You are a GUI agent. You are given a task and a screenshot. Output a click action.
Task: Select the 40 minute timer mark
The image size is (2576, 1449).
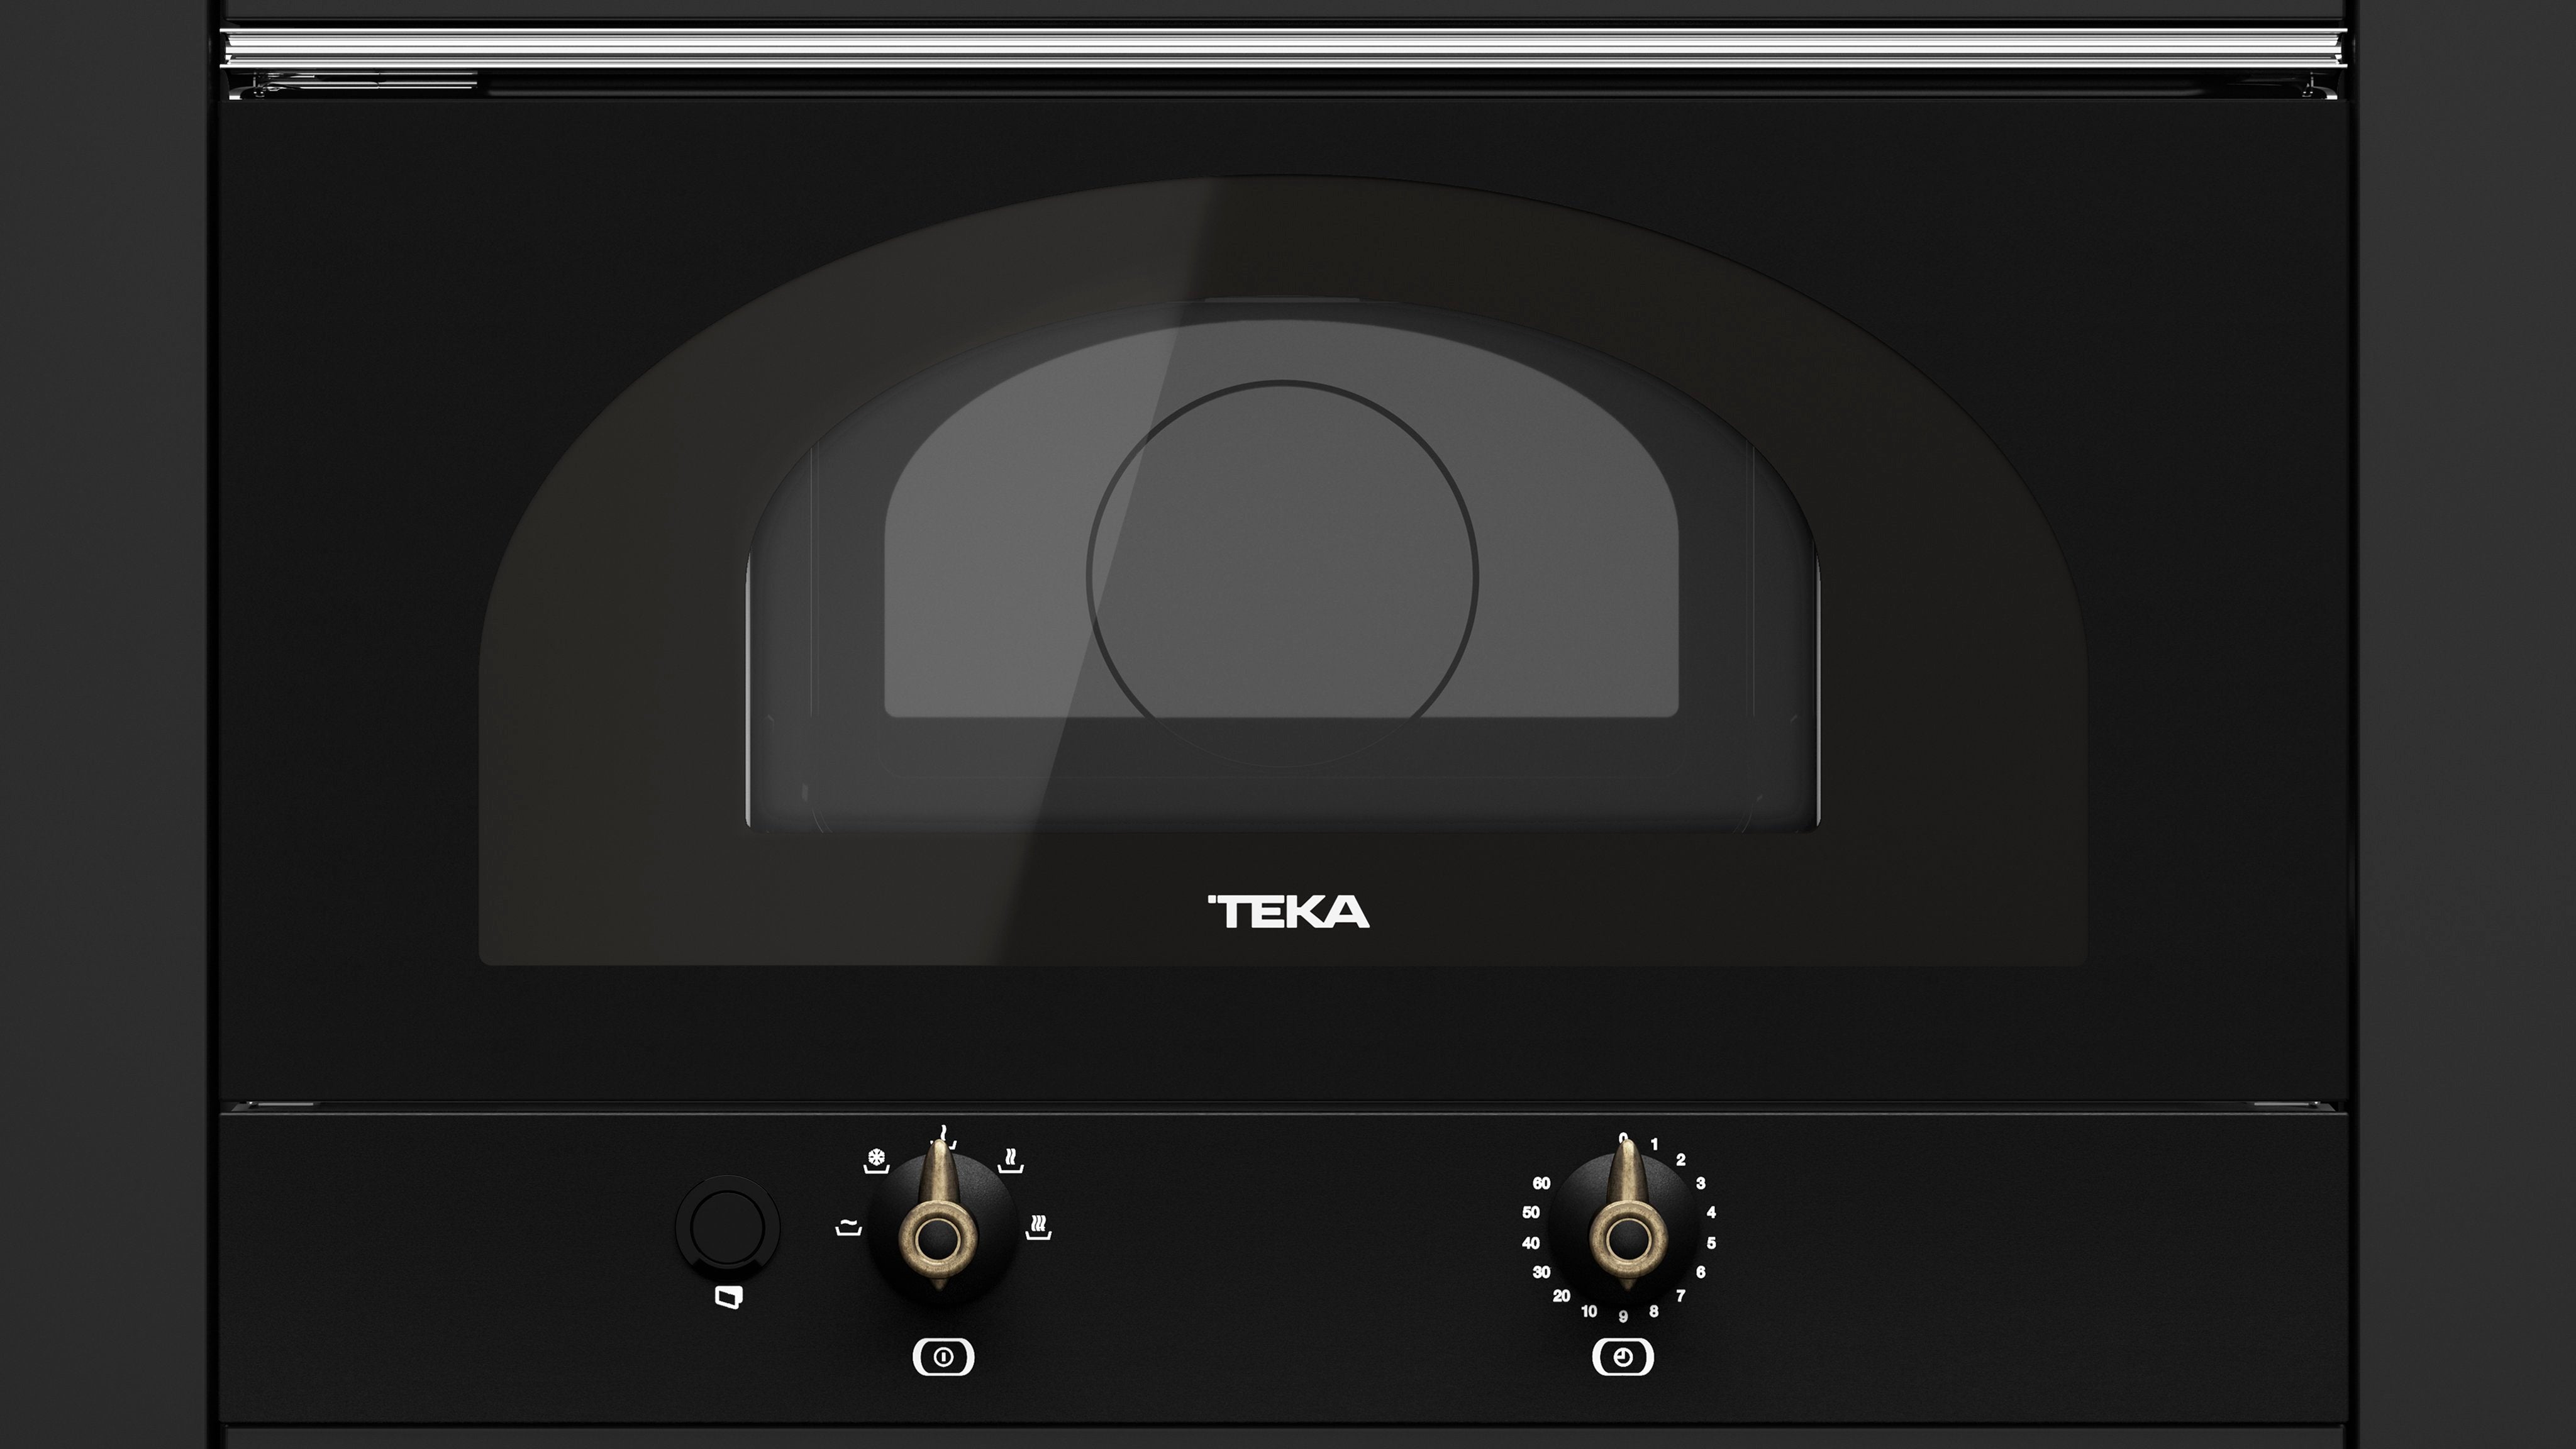tap(1530, 1243)
